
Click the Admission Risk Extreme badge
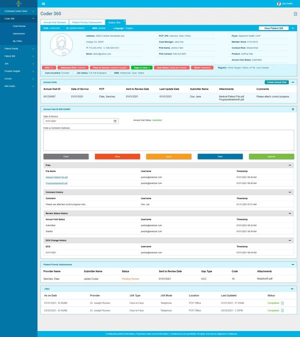point(73,67)
